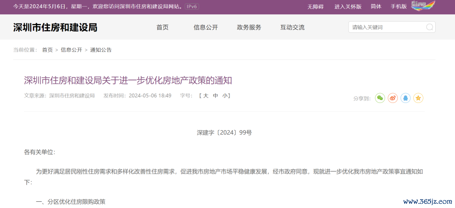Click the article title heading
The width and height of the screenshot is (455, 208).
coord(128,80)
